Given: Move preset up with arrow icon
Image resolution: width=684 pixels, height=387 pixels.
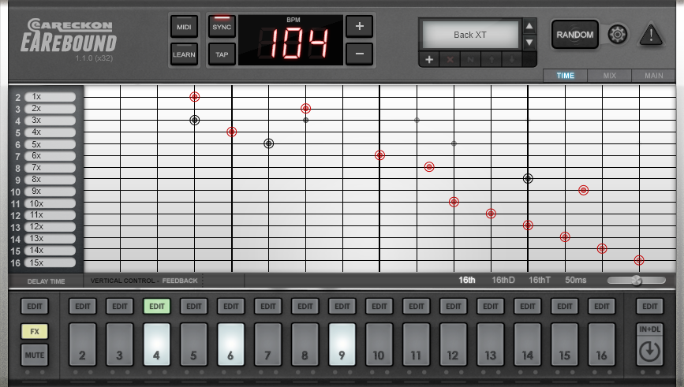Looking at the screenshot, I should (x=492, y=60).
